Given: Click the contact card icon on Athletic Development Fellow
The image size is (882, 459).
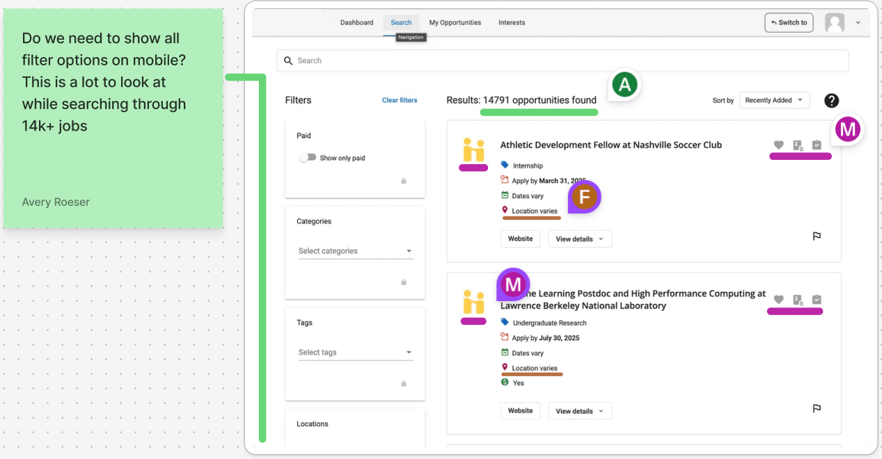Looking at the screenshot, I should coord(798,145).
